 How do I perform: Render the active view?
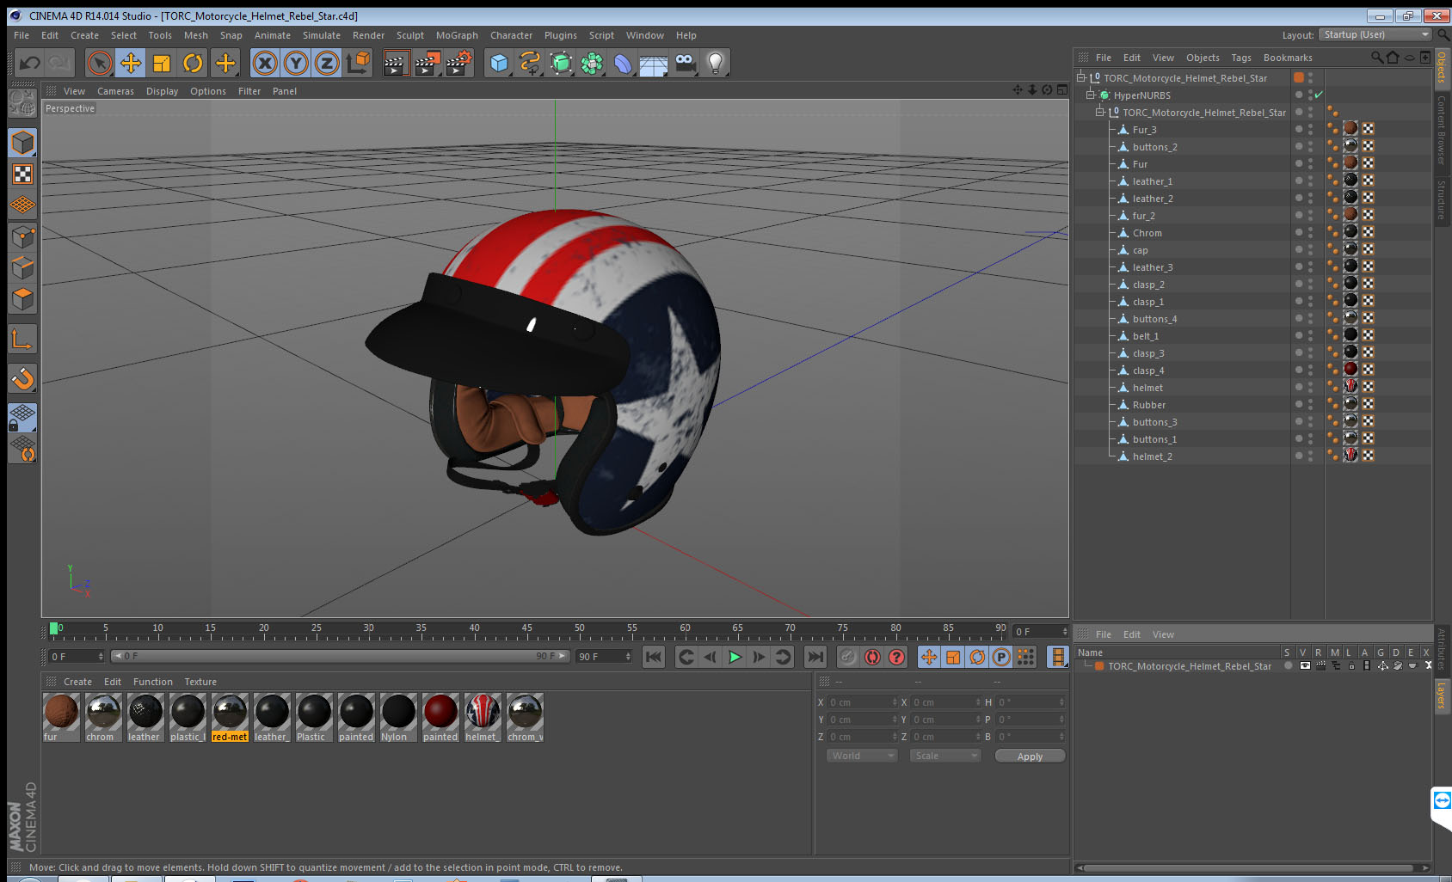coord(396,63)
